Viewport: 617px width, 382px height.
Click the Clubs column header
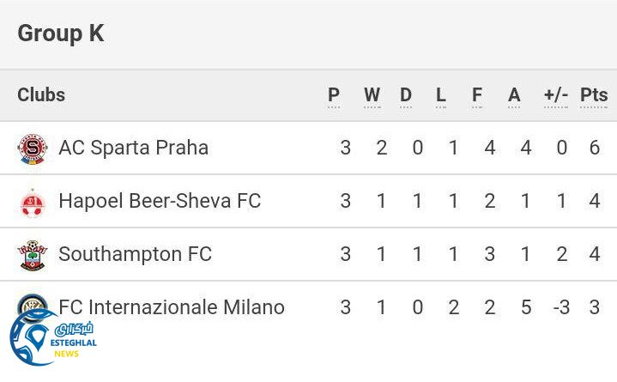point(41,94)
